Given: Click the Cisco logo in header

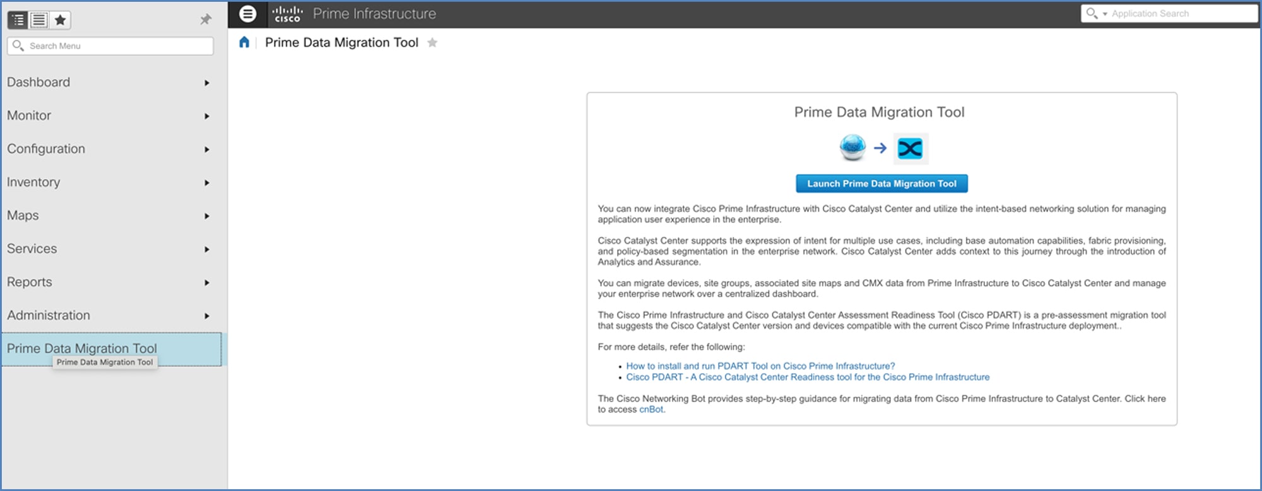Looking at the screenshot, I should coord(288,14).
